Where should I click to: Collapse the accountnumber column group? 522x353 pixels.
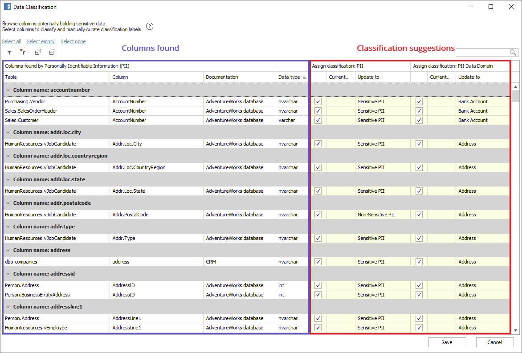click(8, 90)
